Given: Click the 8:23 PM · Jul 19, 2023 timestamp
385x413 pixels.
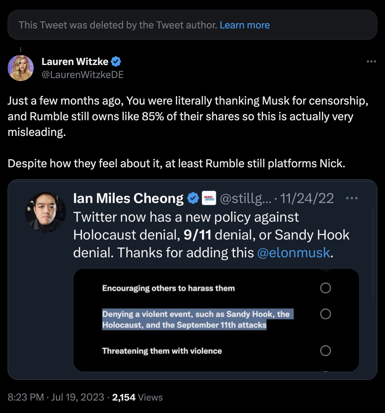Looking at the screenshot, I should tap(56, 397).
